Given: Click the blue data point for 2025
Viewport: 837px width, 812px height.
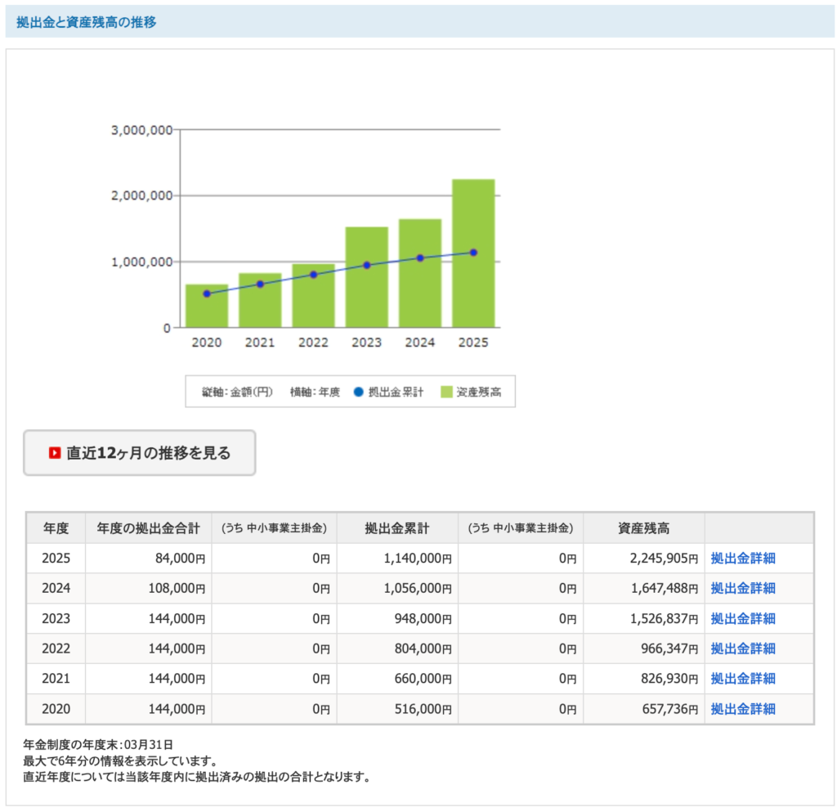Looking at the screenshot, I should pos(473,253).
